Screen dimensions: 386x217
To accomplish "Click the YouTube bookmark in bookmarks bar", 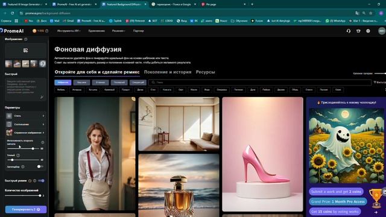I will click(28, 21).
